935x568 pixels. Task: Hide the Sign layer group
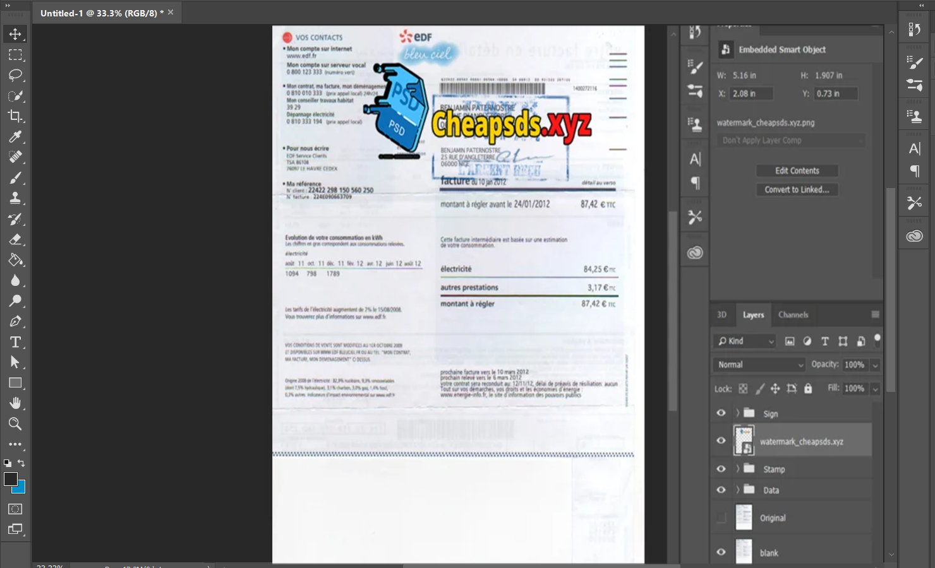721,413
